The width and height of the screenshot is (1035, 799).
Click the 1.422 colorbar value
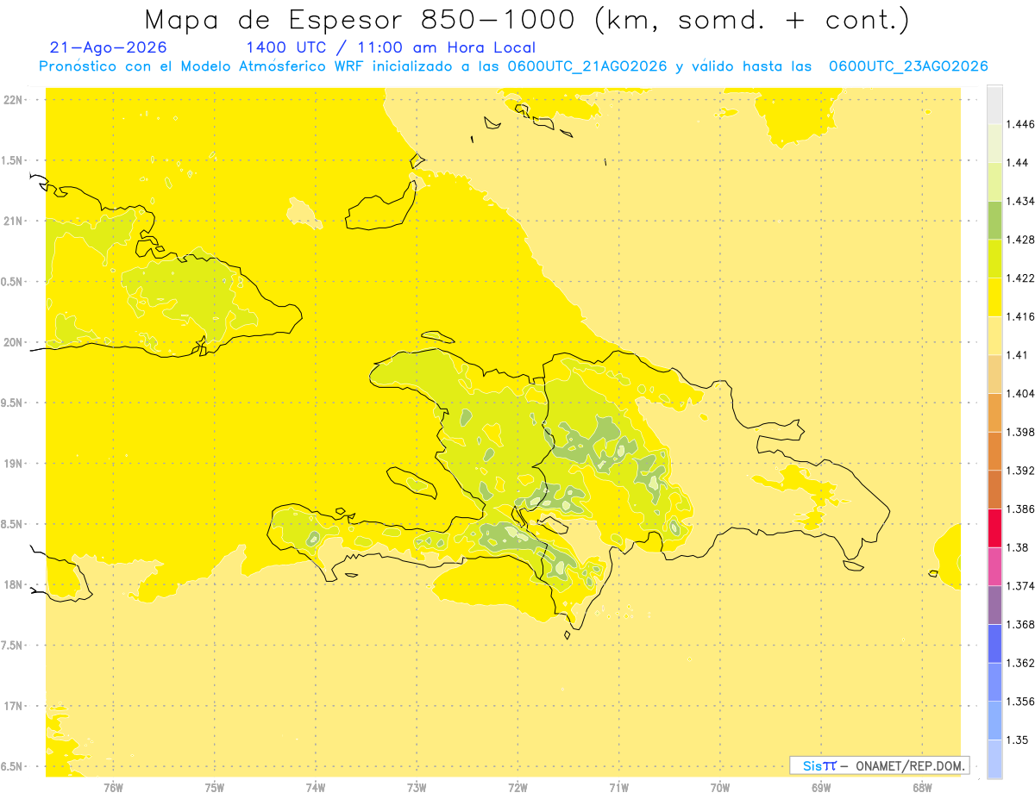coord(1019,278)
